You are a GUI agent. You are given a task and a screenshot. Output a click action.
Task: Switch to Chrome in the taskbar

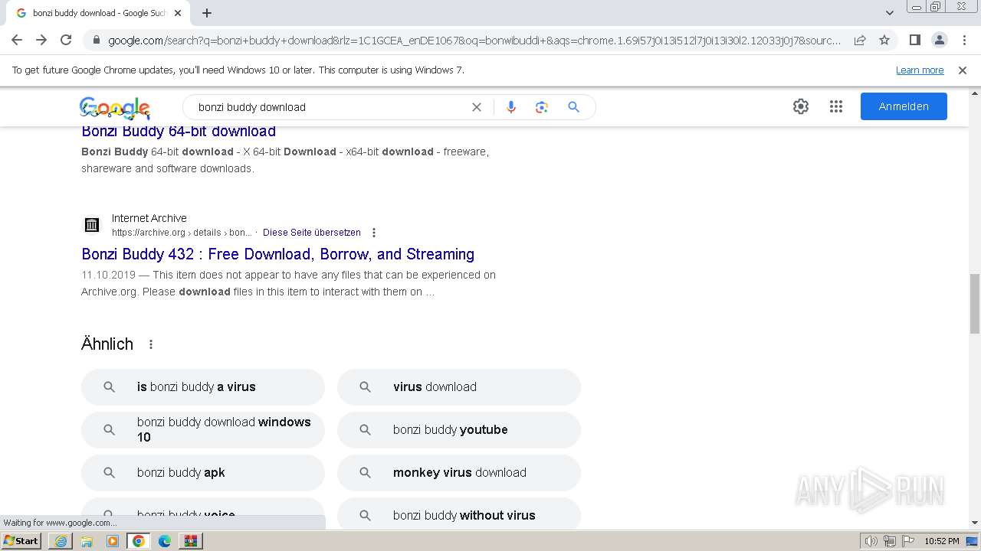139,541
